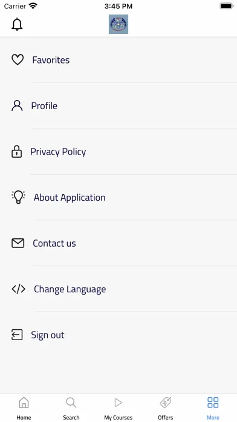Show the Offers tab
The height and width of the screenshot is (422, 237).
(x=166, y=408)
